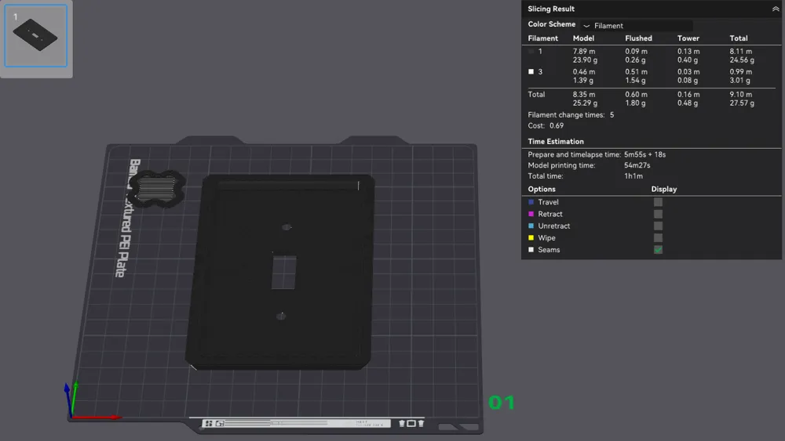Disable the Seams display checkbox

point(658,250)
